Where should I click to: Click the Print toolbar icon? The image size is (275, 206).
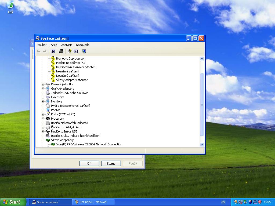tap(61, 51)
